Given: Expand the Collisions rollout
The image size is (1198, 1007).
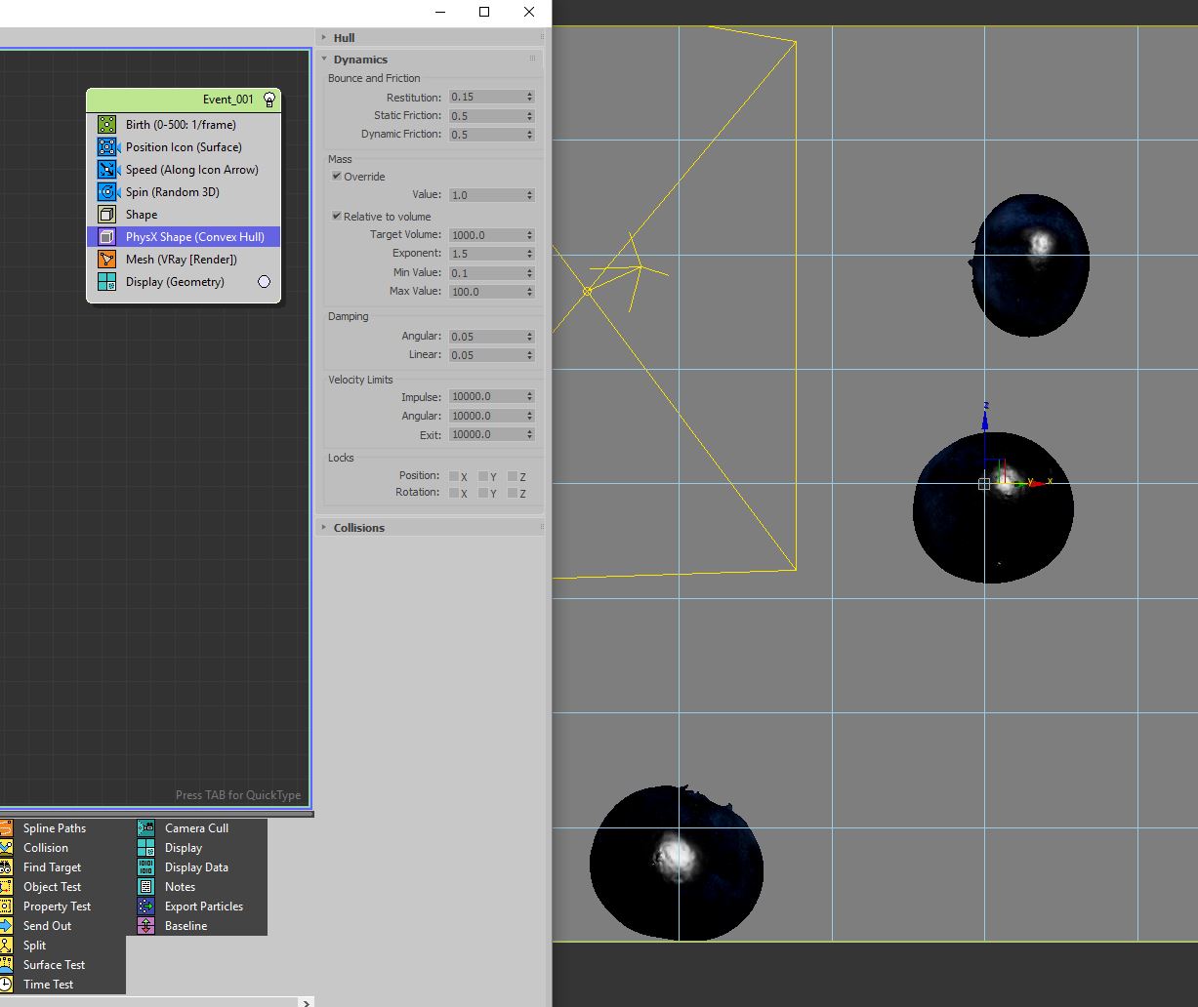Looking at the screenshot, I should (358, 528).
